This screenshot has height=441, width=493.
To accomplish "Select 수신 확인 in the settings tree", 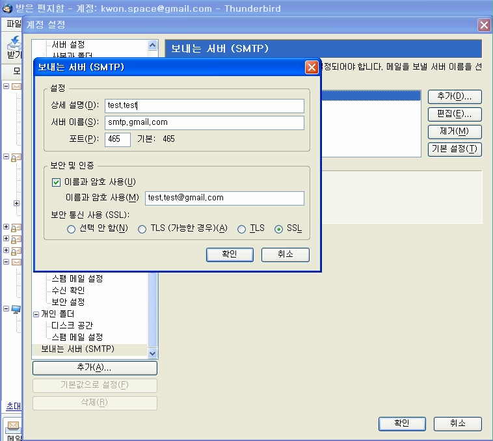I will coord(68,290).
